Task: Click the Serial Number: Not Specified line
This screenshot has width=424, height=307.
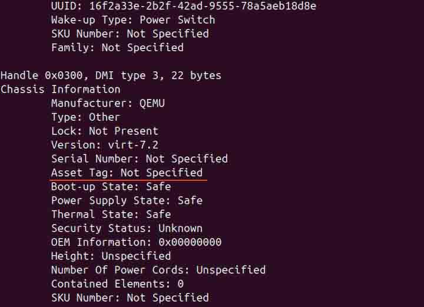Action: [x=139, y=159]
